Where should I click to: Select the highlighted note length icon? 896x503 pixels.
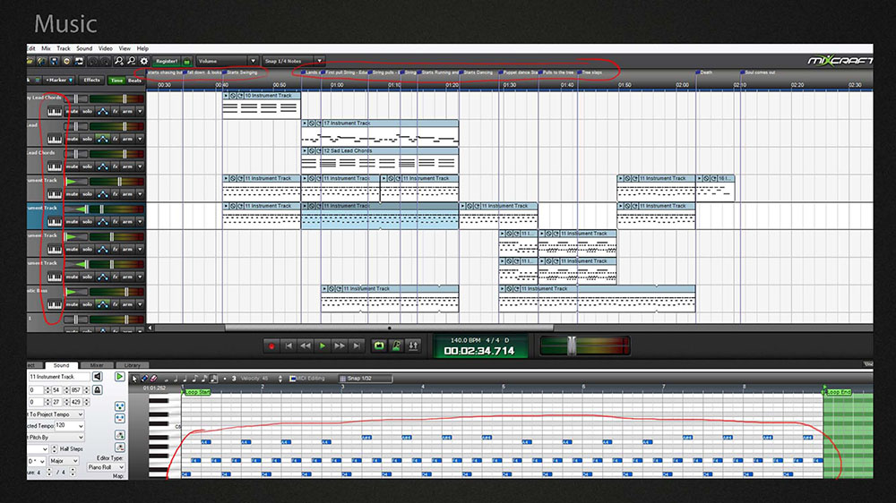[x=214, y=379]
